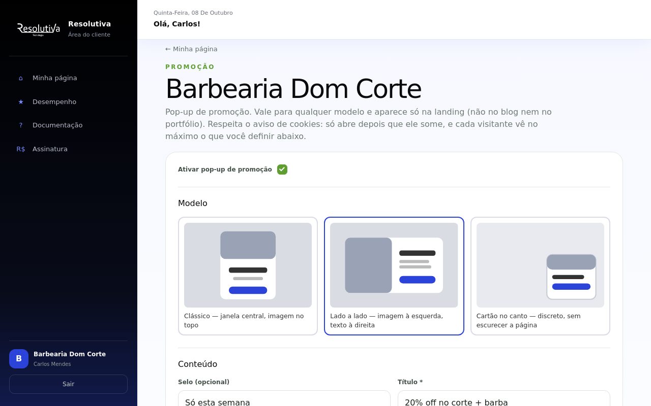Click the home icon beside Minha página
651x406 pixels.
21,78
